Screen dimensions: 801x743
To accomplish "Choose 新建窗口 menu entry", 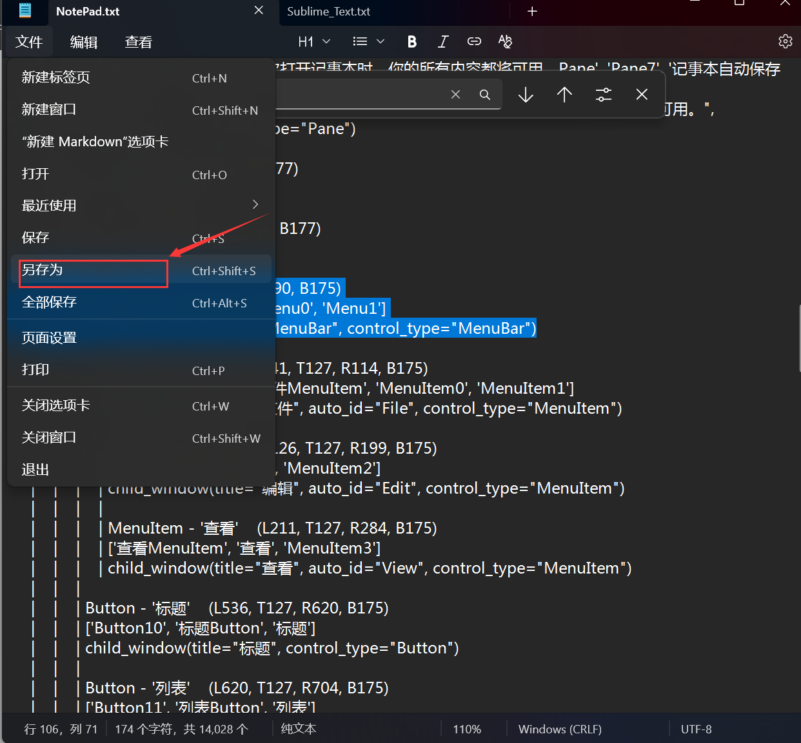I will (x=141, y=110).
